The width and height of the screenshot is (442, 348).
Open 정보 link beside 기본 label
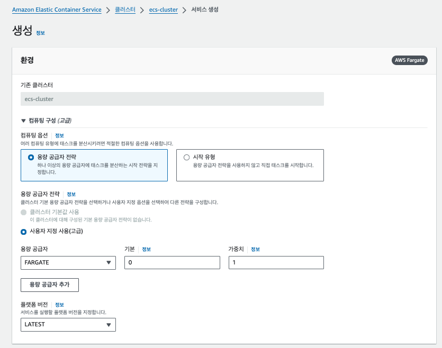pyautogui.click(x=146, y=249)
